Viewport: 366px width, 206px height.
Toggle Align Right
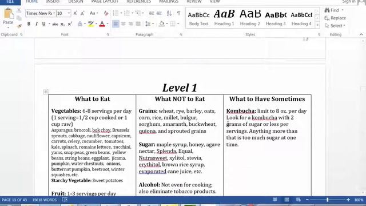(131, 24)
